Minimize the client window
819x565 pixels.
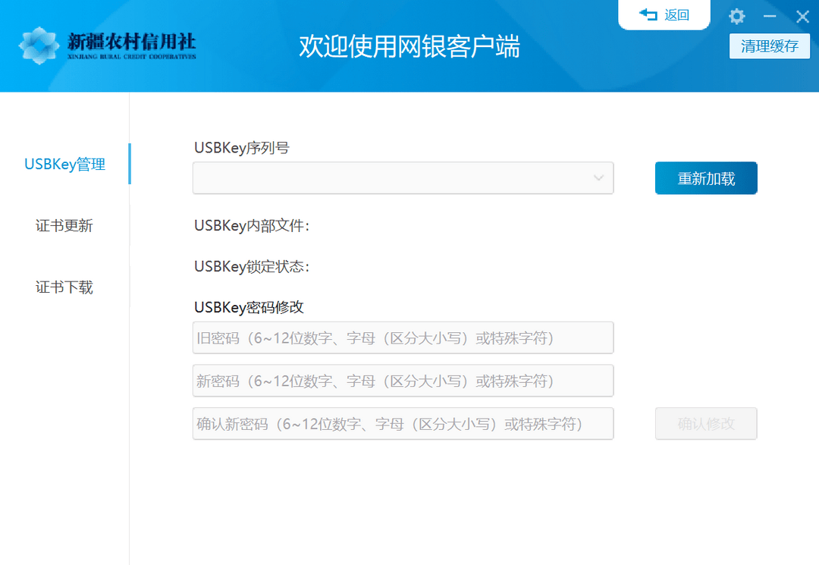click(770, 16)
